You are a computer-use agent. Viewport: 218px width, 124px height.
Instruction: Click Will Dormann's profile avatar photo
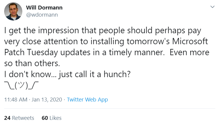(13, 11)
